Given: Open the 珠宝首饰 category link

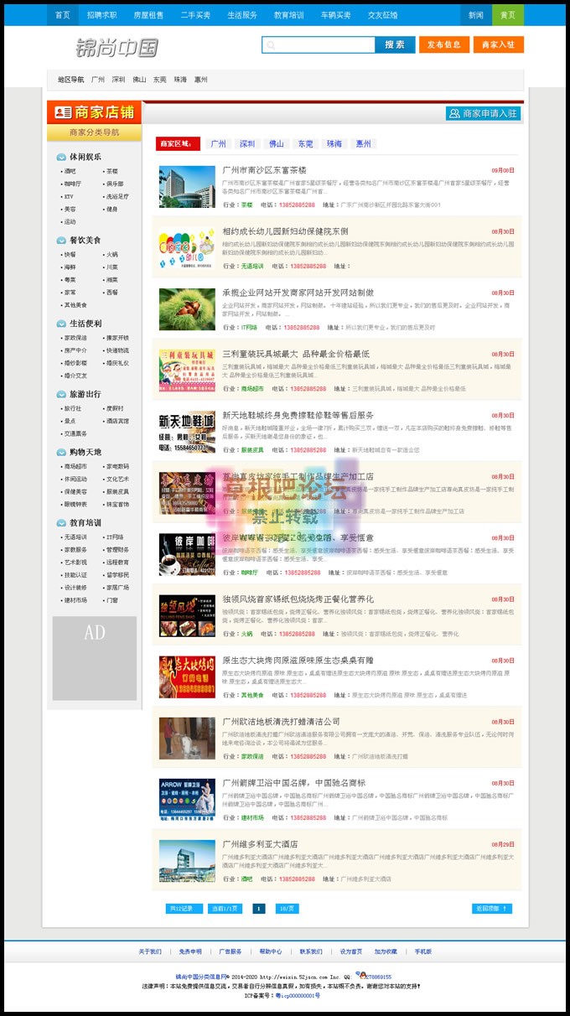Looking at the screenshot, I should (117, 504).
